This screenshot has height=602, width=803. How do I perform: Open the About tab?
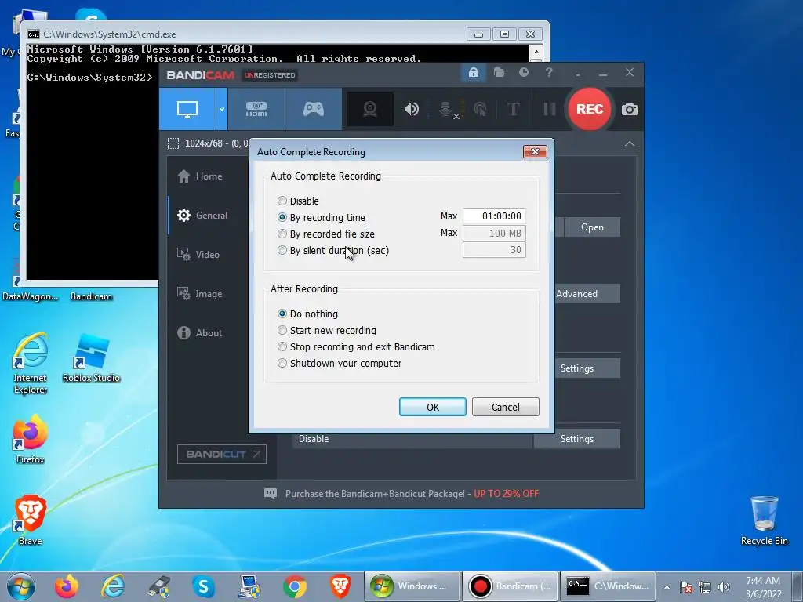point(200,332)
